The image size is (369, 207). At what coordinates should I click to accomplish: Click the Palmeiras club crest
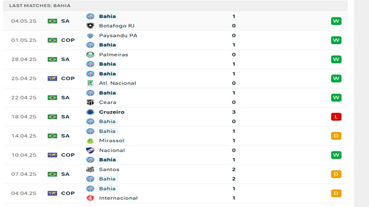90,54
